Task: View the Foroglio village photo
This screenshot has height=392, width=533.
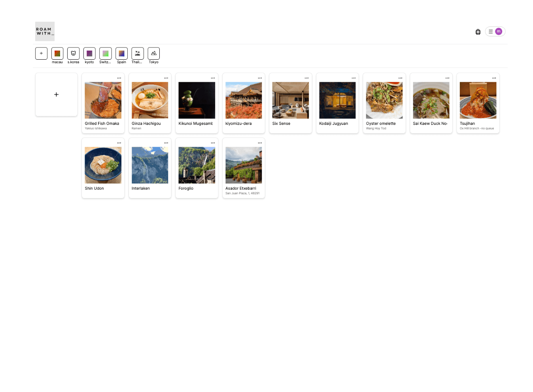Action: pyautogui.click(x=197, y=165)
